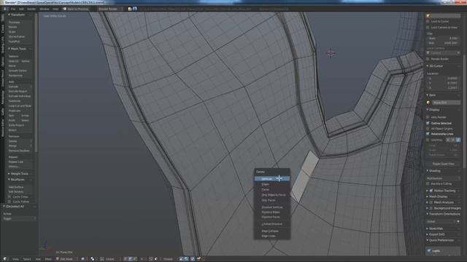Click the OpenGL render image icon

point(199,259)
